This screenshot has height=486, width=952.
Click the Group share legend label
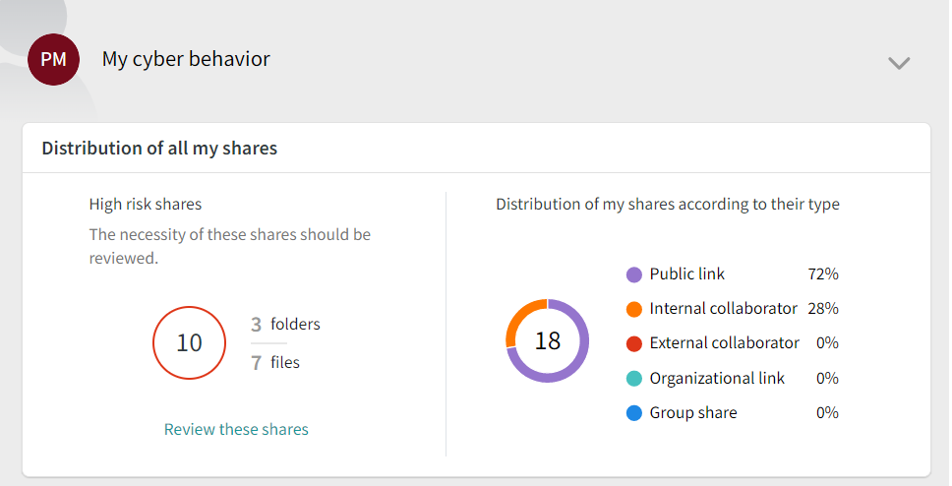pos(693,413)
